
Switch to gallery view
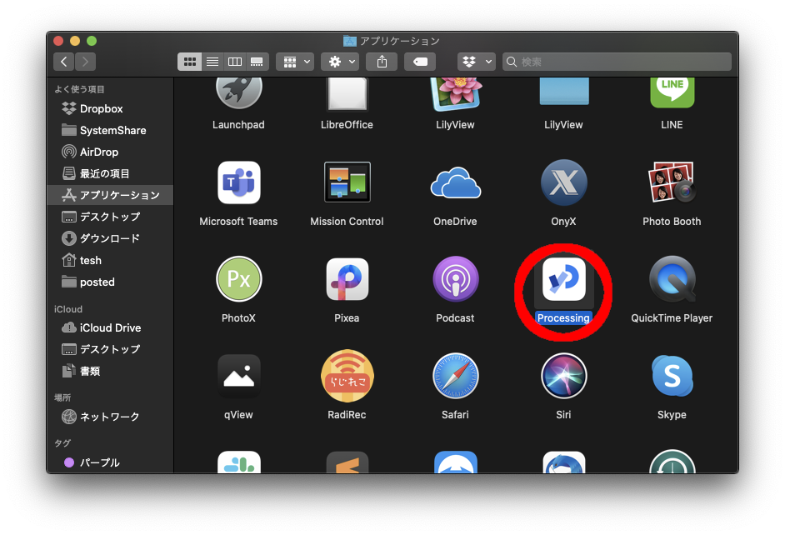[257, 62]
